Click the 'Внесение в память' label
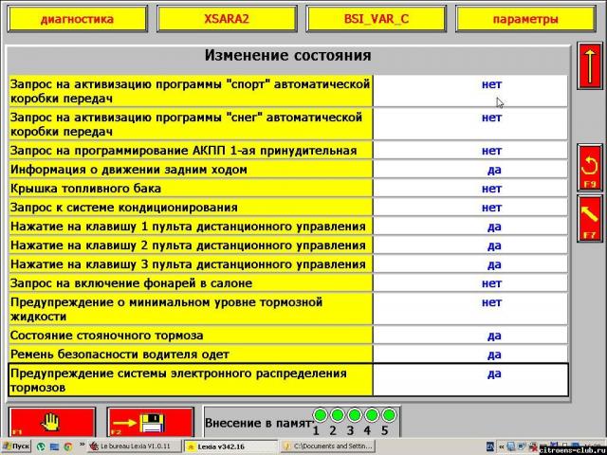This screenshot has height=455, width=607. [x=258, y=423]
